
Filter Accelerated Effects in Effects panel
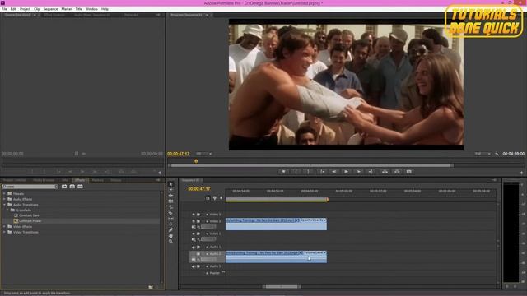pyautogui.click(x=64, y=187)
